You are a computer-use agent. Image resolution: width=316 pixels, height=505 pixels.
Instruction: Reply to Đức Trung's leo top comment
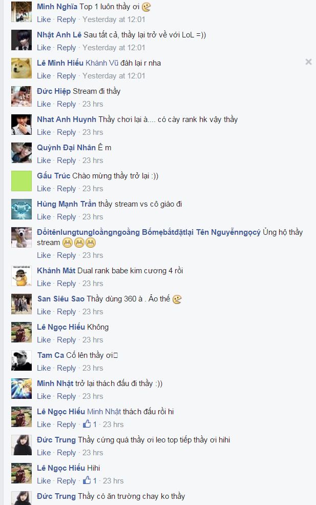(66, 453)
